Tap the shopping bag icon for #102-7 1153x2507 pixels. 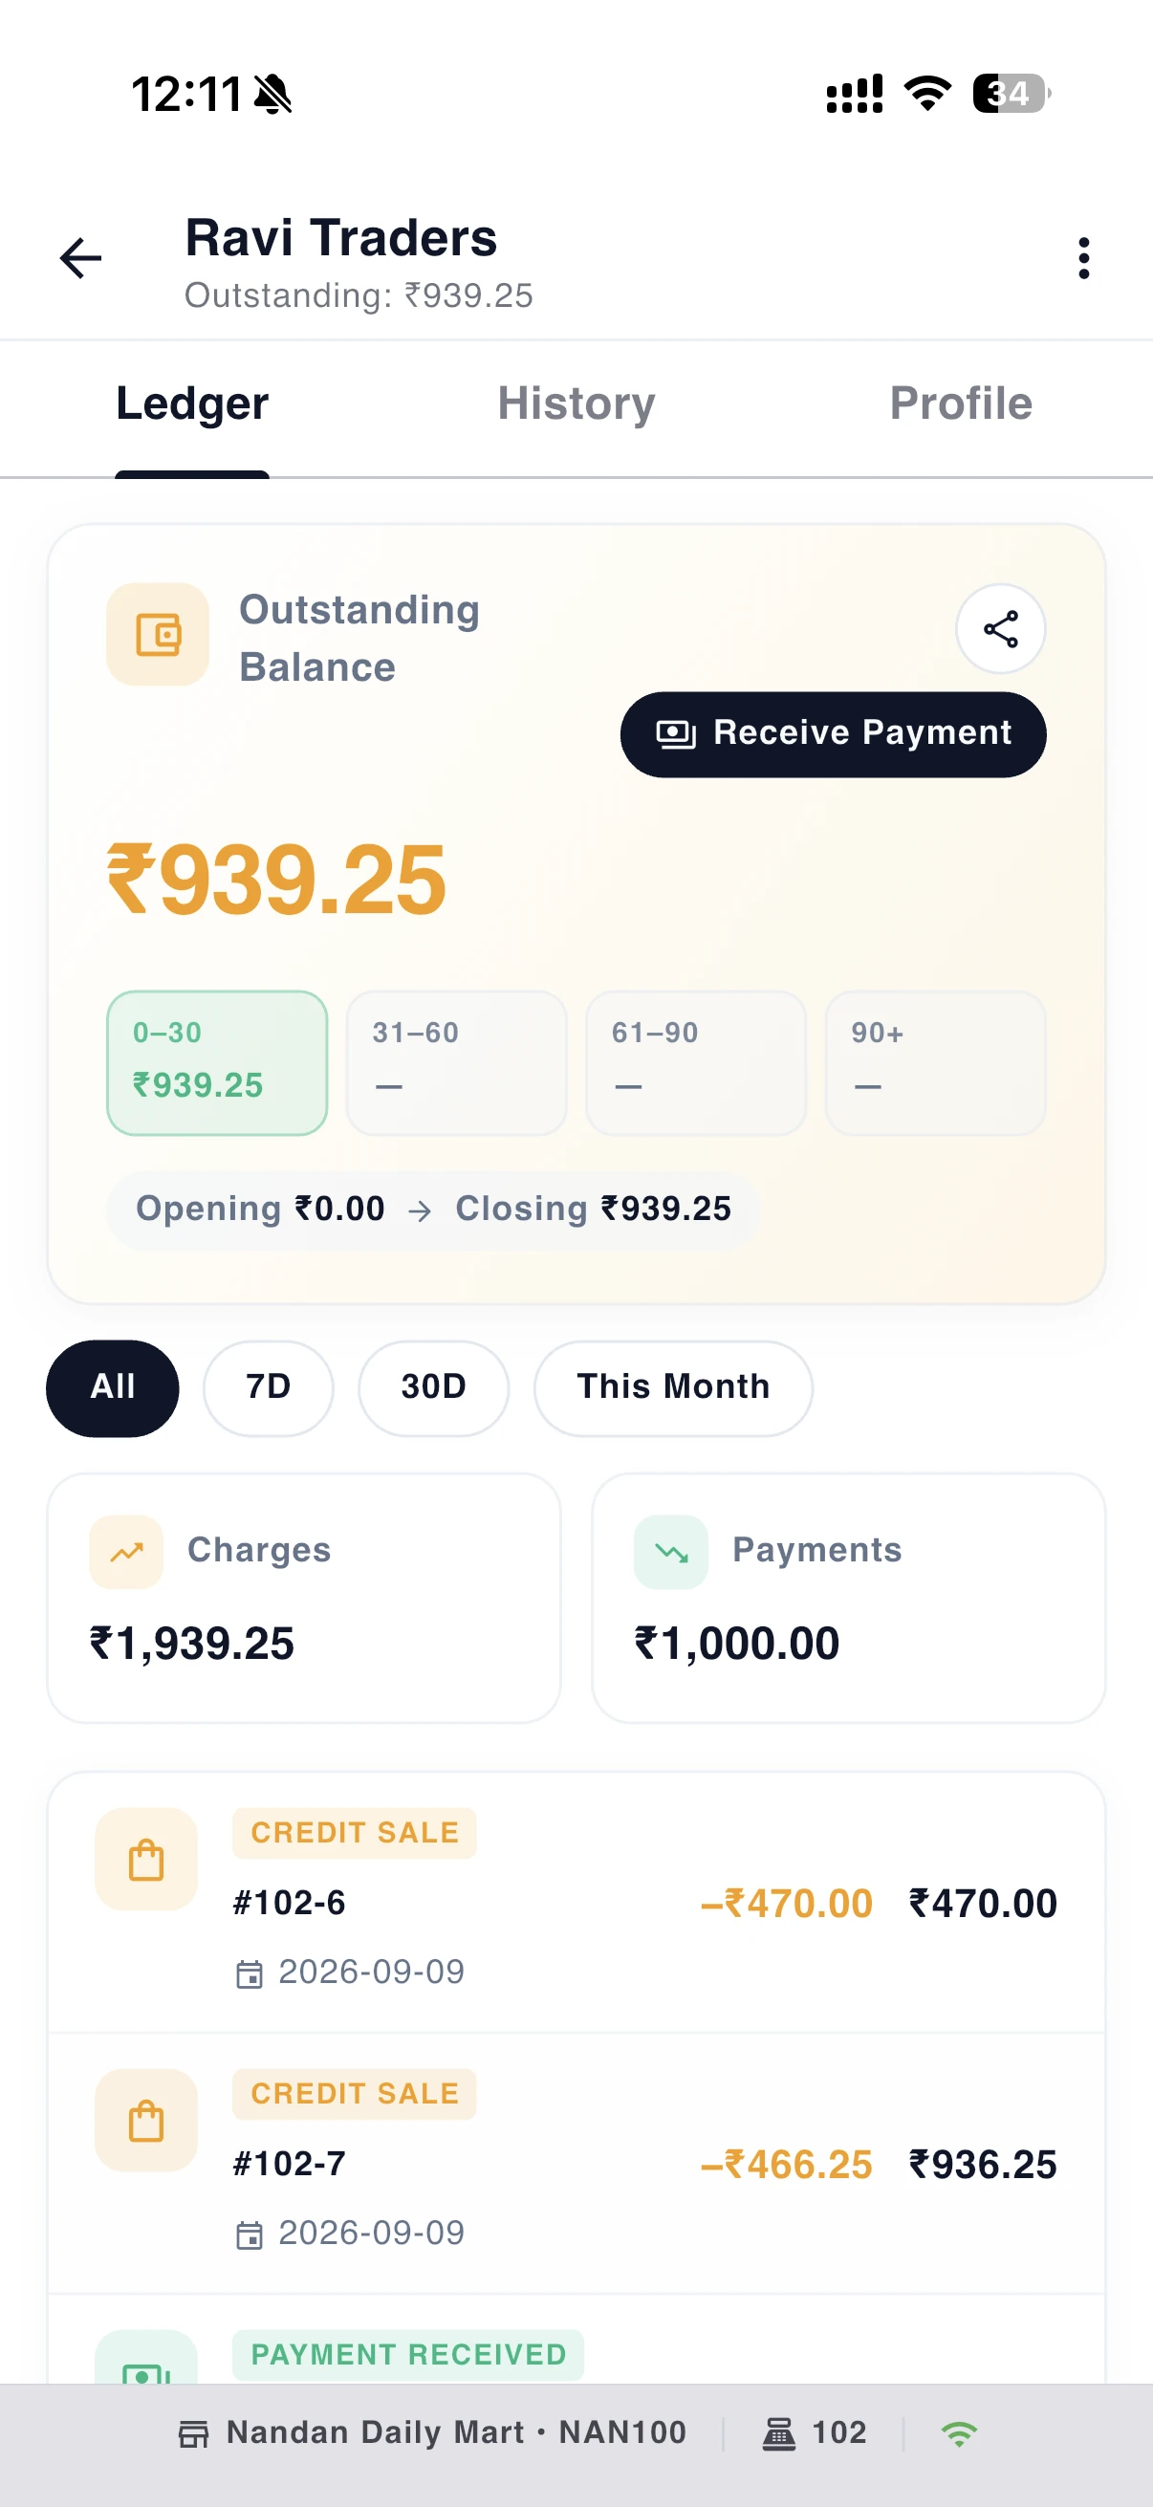tap(146, 2121)
